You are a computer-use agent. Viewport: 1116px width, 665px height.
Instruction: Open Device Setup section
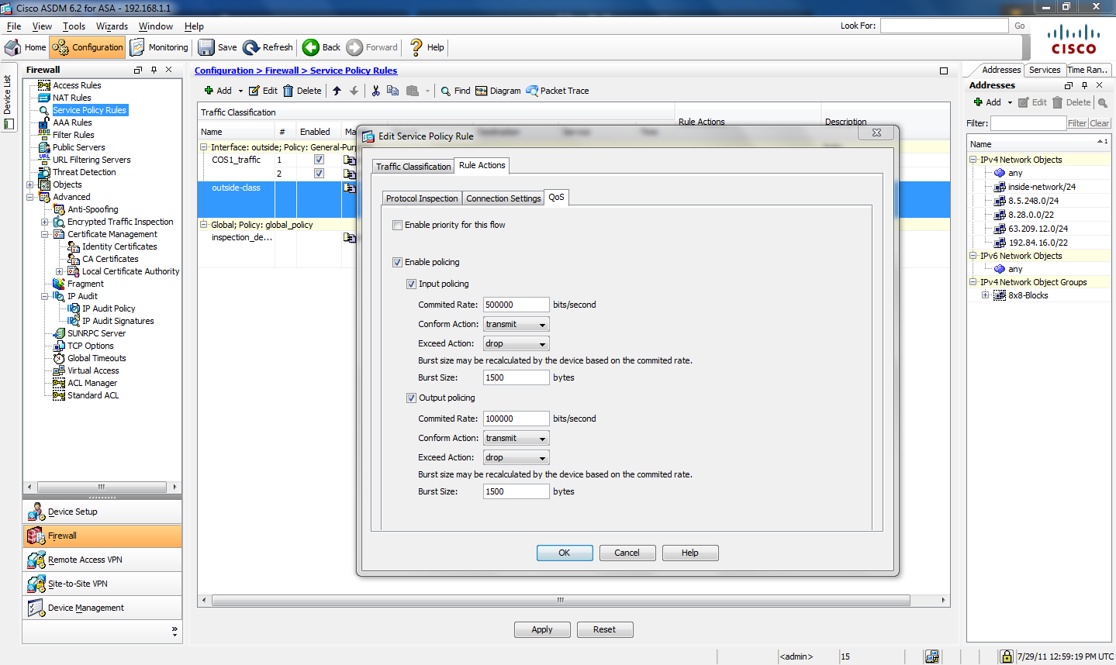tap(102, 512)
